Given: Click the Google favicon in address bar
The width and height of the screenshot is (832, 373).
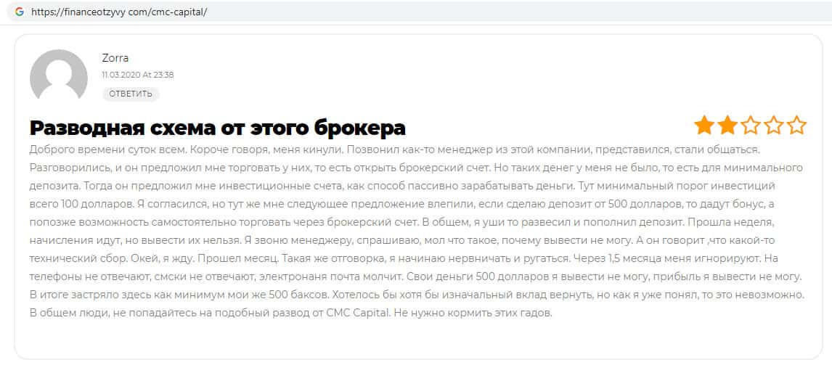Looking at the screenshot, I should (20, 12).
